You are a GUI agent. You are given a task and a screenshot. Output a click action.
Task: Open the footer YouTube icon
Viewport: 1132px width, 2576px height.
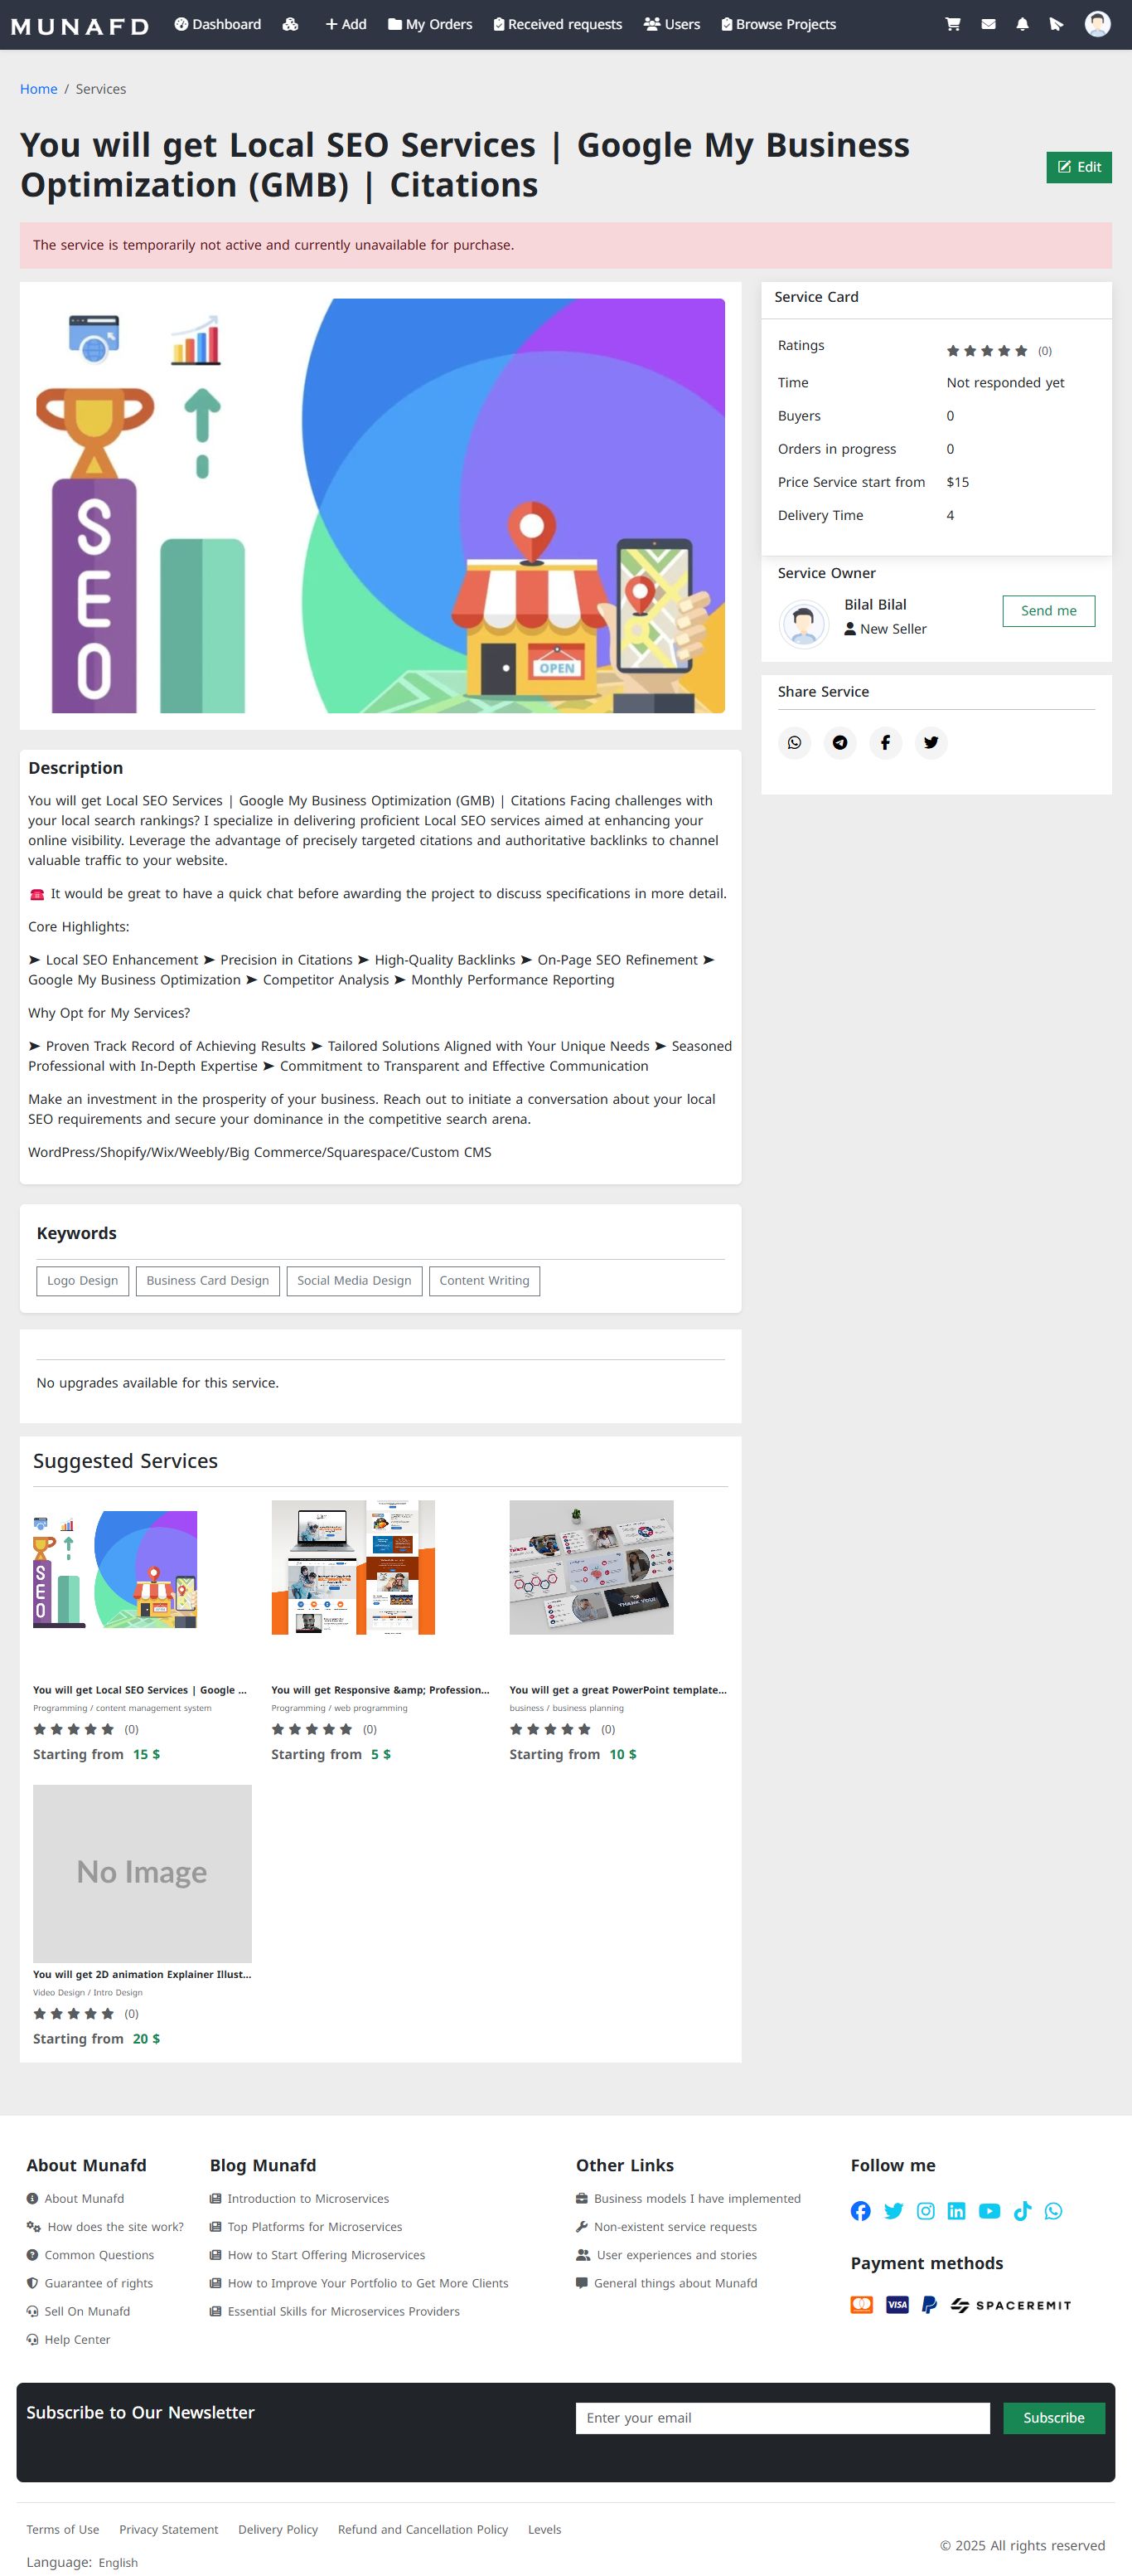pyautogui.click(x=989, y=2211)
